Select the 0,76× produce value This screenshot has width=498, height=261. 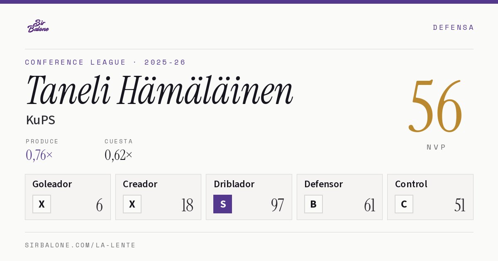[39, 155]
